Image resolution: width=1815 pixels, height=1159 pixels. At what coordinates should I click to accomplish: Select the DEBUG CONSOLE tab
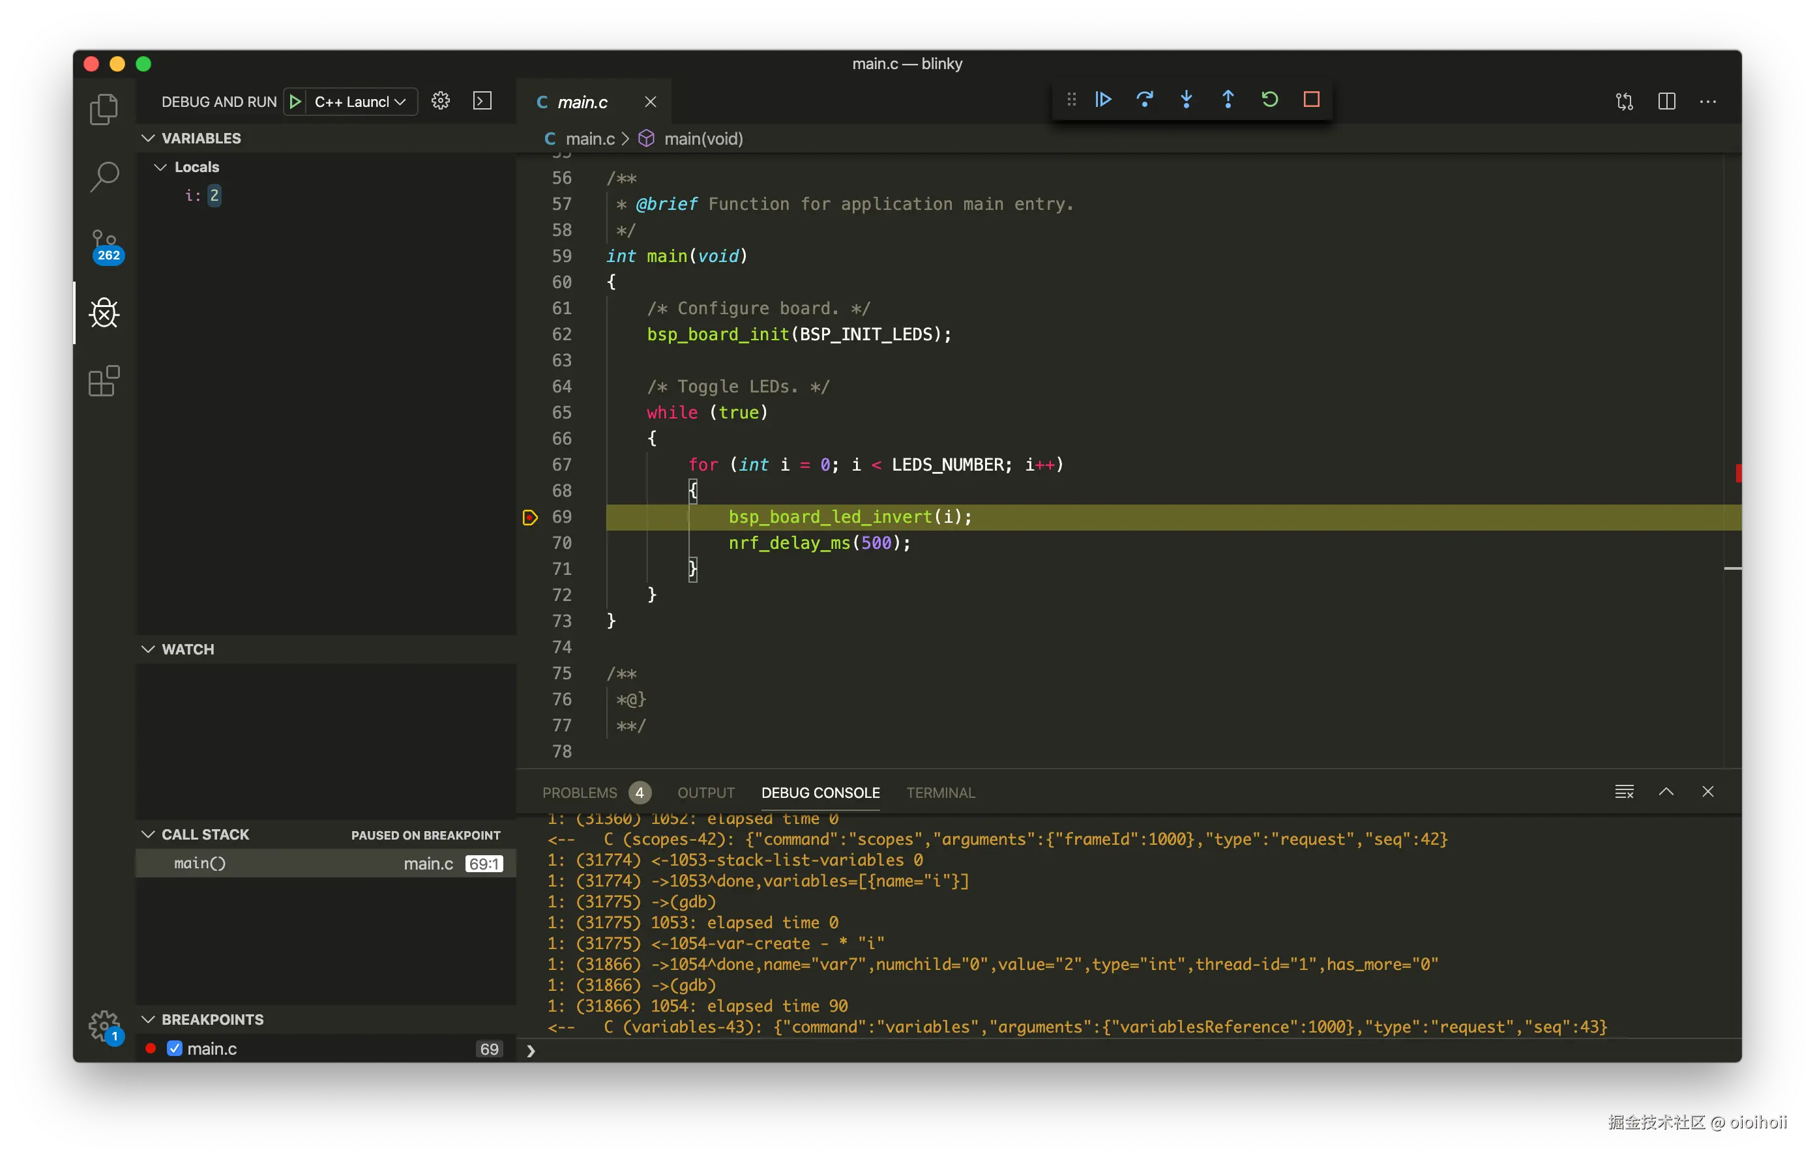820,793
